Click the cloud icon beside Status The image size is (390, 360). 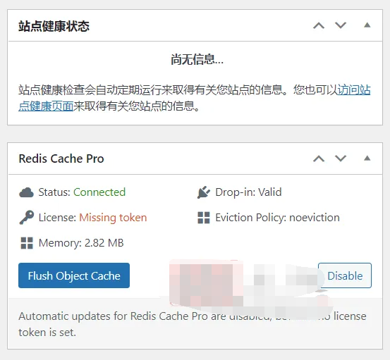26,192
